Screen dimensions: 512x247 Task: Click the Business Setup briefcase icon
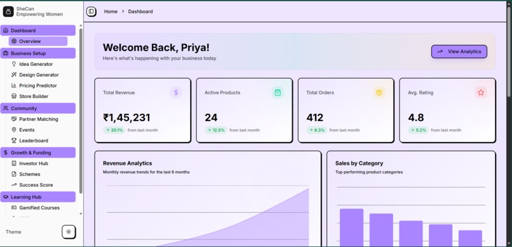click(x=6, y=53)
